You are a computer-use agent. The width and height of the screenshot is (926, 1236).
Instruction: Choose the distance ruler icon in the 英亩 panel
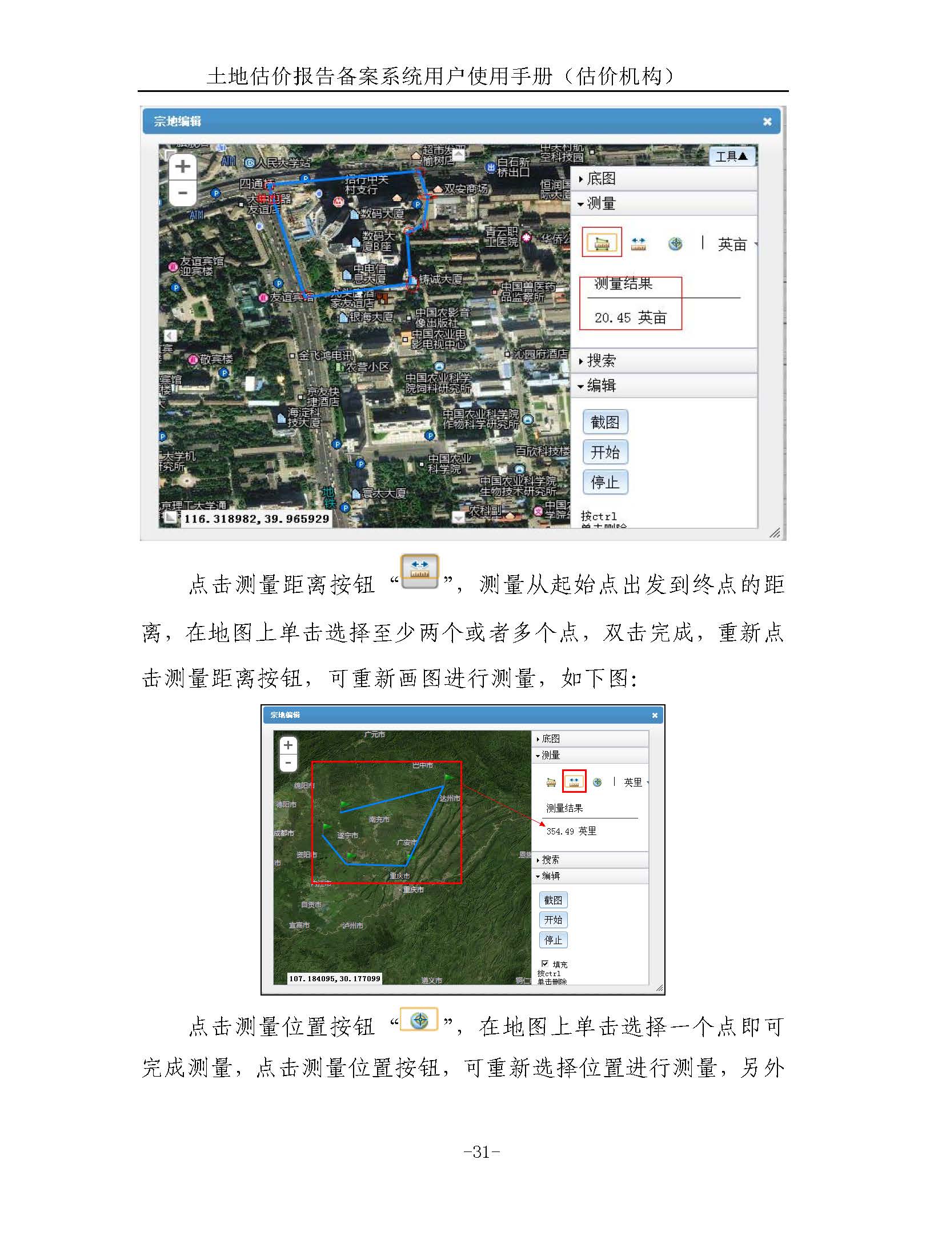638,244
